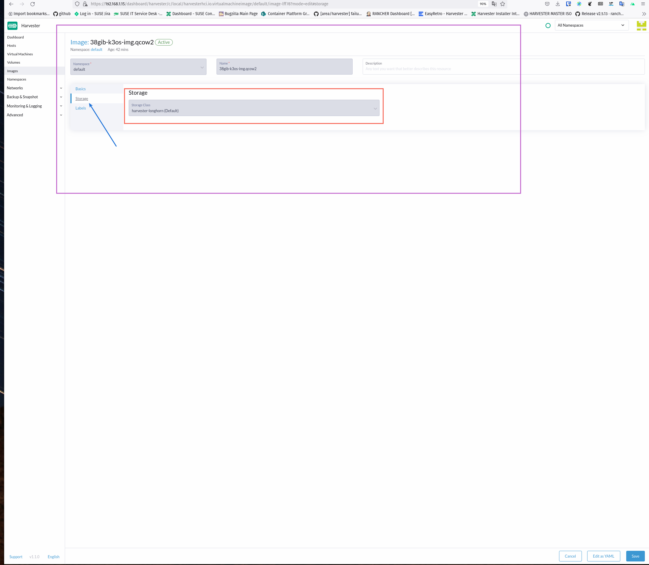Open the Pocket save icon in the toolbar
The width and height of the screenshot is (649, 565).
(x=547, y=4)
